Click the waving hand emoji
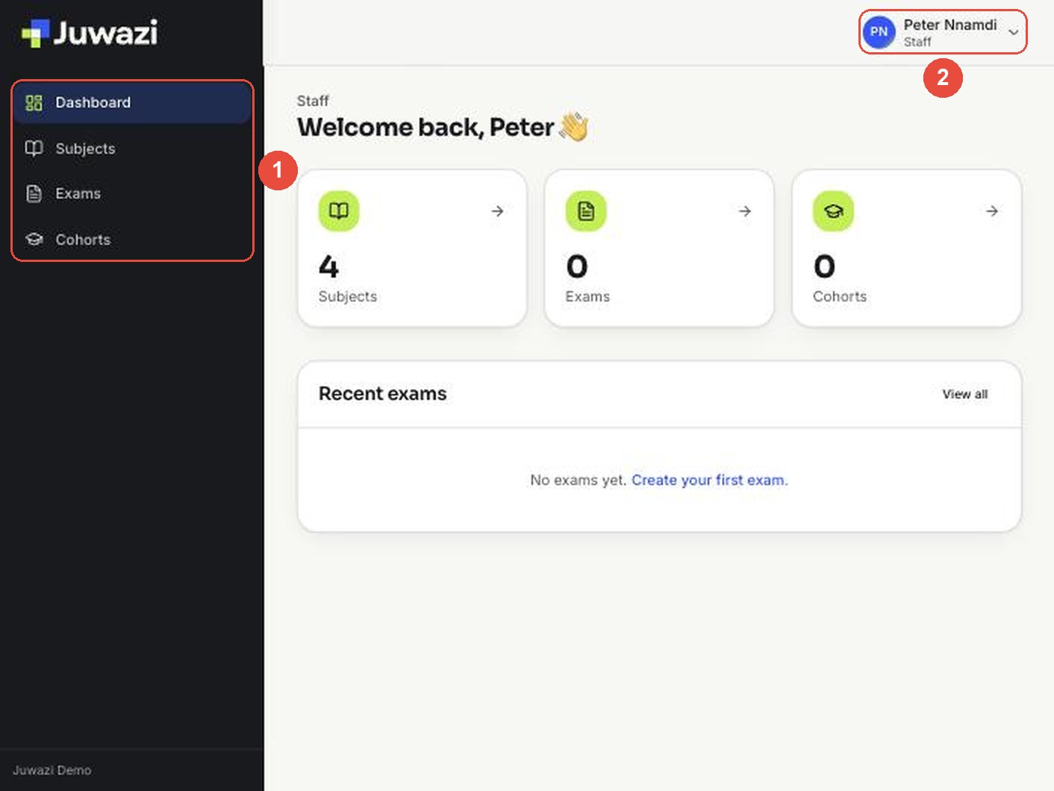The image size is (1054, 791). point(574,127)
